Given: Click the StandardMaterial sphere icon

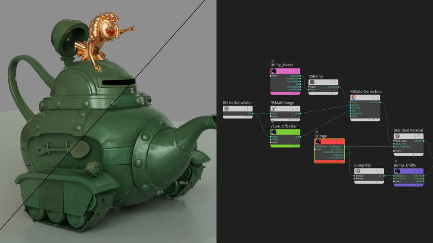Looking at the screenshot, I should click(x=397, y=136).
